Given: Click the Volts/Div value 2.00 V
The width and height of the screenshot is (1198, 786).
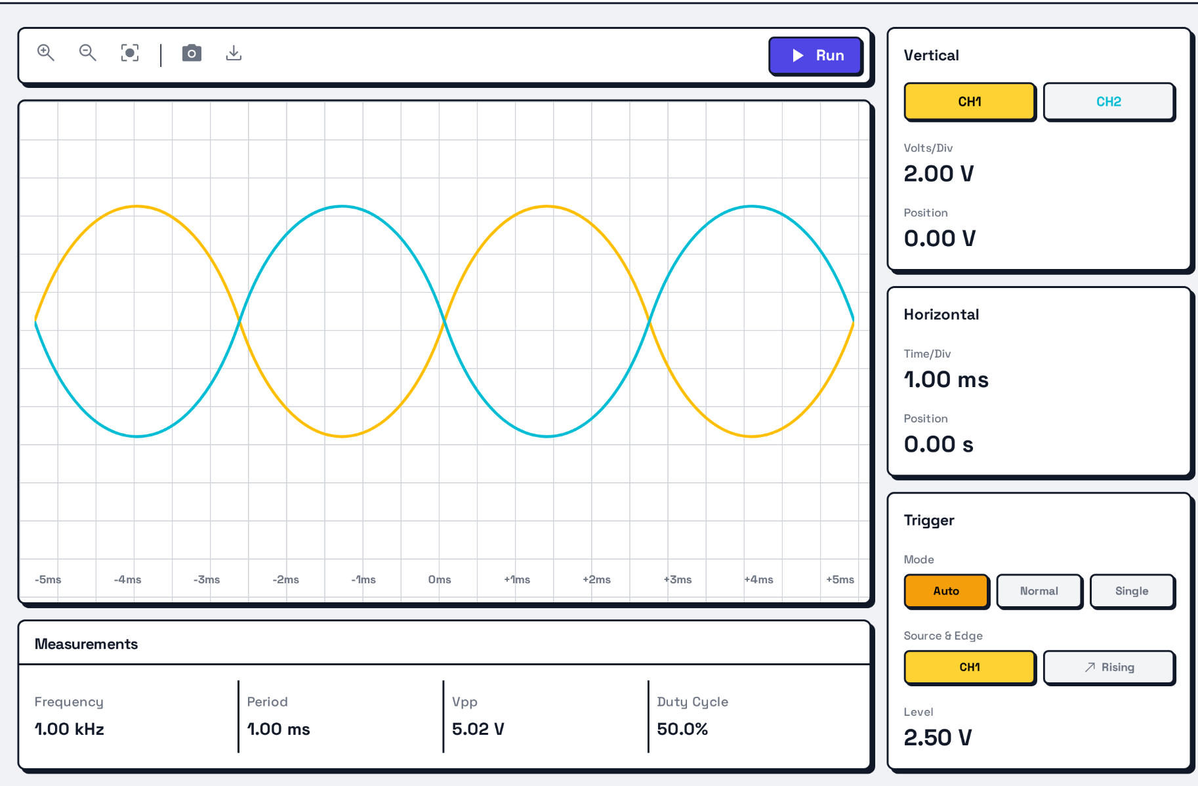Looking at the screenshot, I should (939, 174).
